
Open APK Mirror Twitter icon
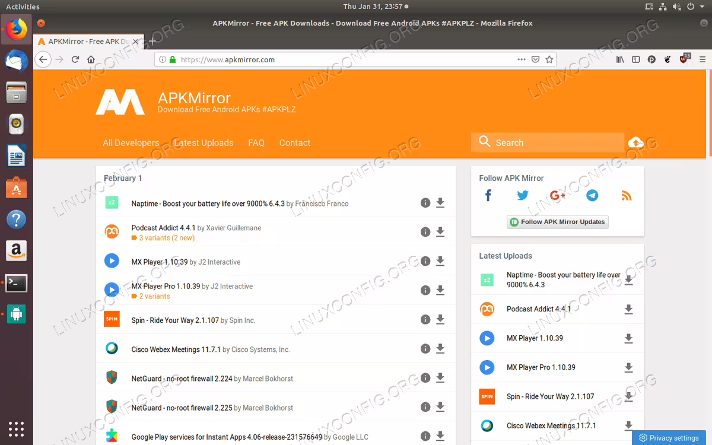(523, 195)
